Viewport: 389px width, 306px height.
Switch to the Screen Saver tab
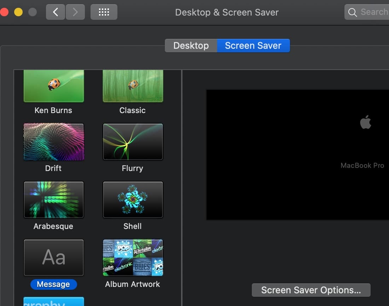pyautogui.click(x=253, y=46)
